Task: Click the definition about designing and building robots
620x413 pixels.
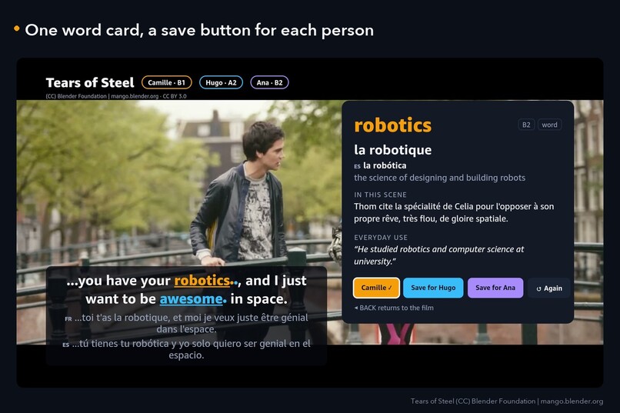Action: [x=440, y=178]
